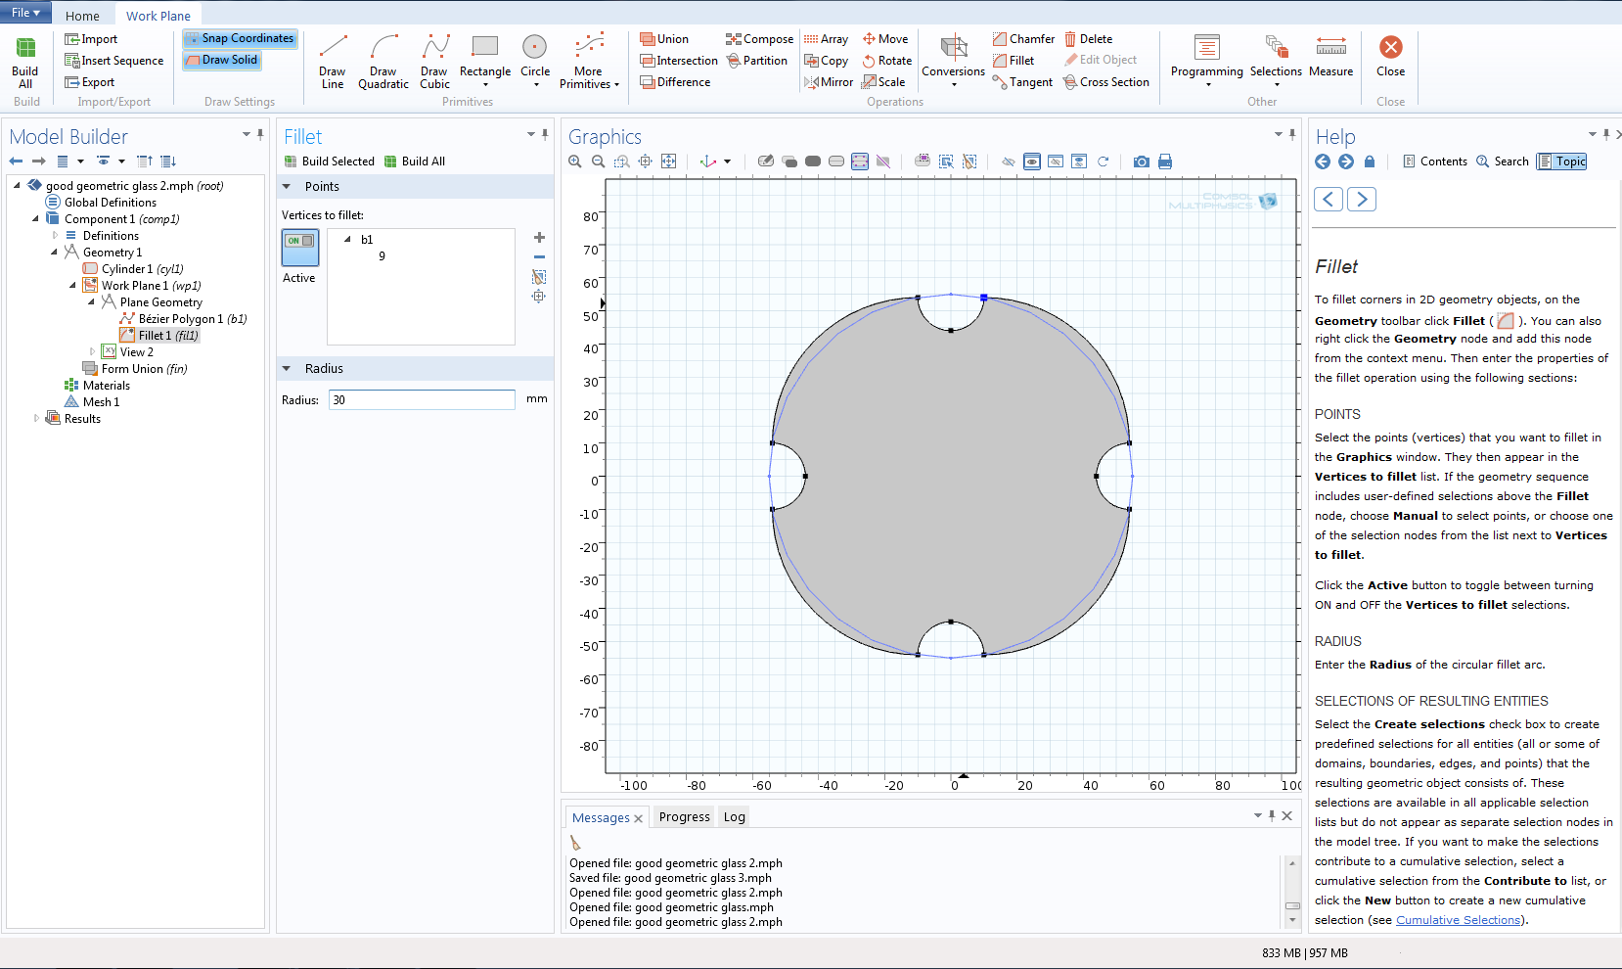This screenshot has width=1622, height=969.
Task: Open the Measure tool
Action: point(1330,57)
